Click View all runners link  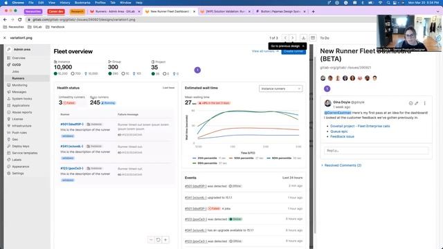click(x=265, y=51)
